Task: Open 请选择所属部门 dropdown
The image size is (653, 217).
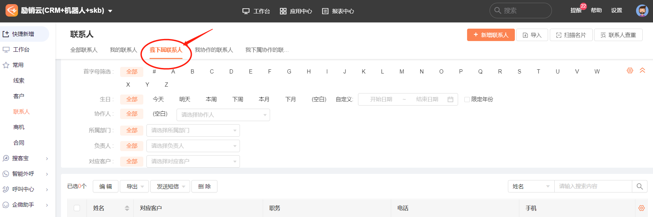Action: (193, 130)
